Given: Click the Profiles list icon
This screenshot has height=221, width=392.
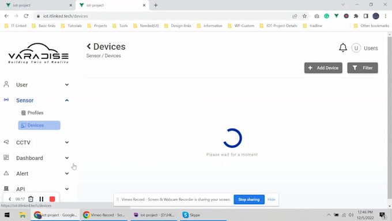Looking at the screenshot, I should click(x=24, y=113).
